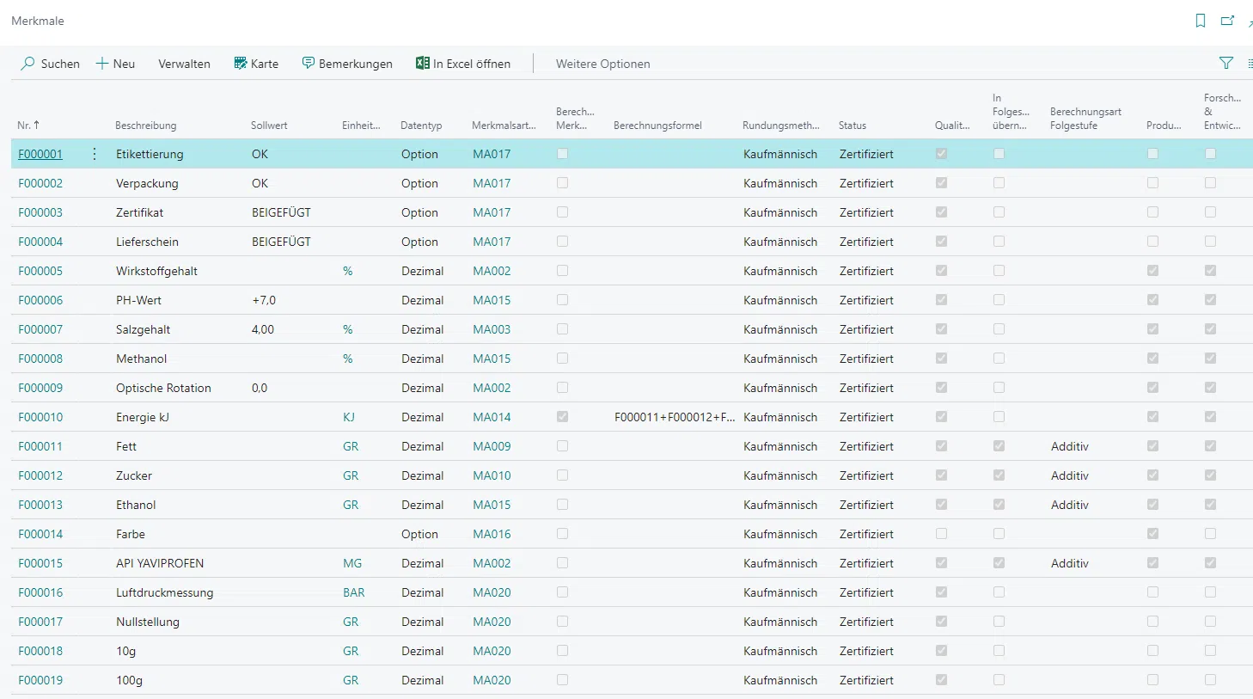Click the Beschreibung column header
The image size is (1253, 699).
[146, 126]
